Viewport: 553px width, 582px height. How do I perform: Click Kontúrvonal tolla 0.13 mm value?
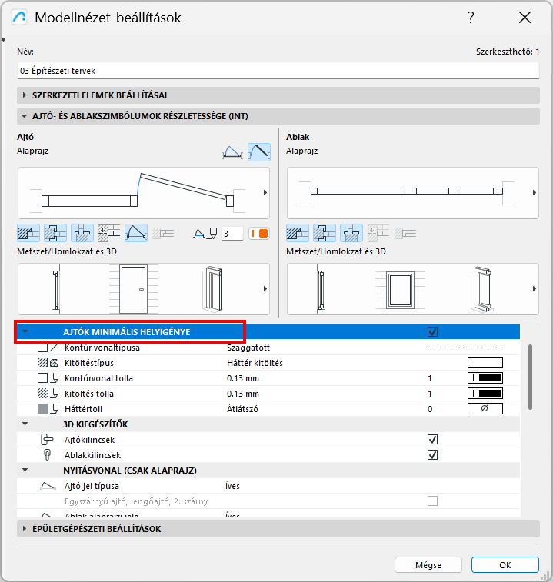(x=243, y=378)
